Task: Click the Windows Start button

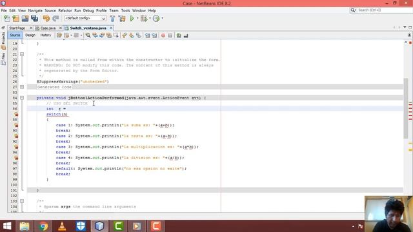Action: [x=7, y=226]
